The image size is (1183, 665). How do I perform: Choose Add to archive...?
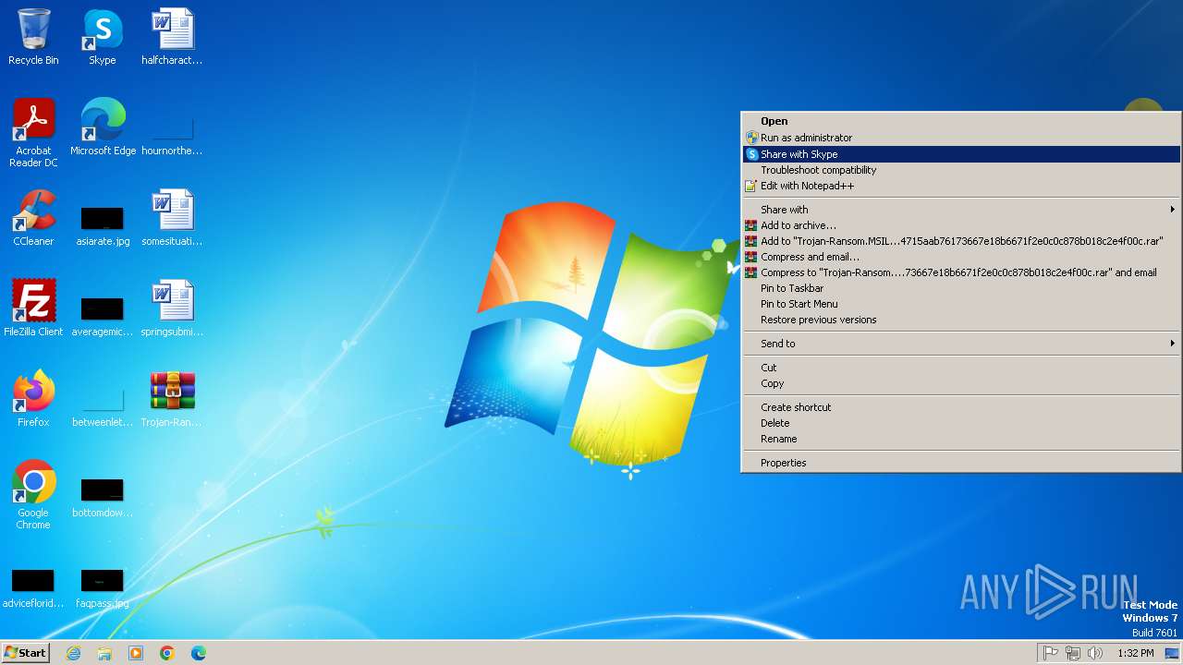(961, 225)
